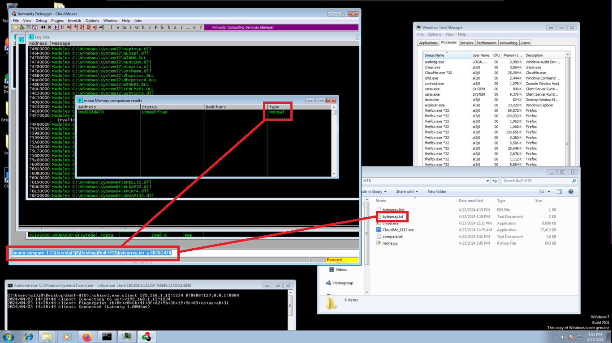Open memory map with 'm' toolbar button
Screen dimensions: 612x343
click(x=124, y=27)
